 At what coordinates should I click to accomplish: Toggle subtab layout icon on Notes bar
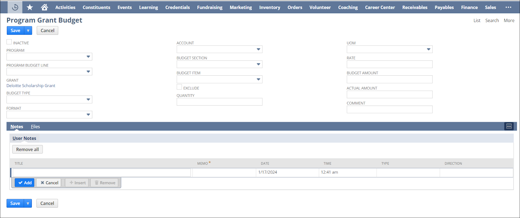pos(509,126)
